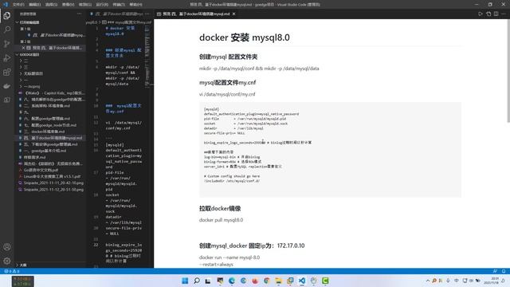Expand folder '二' in explorer tree
Viewport: 510px width, 287px height.
point(25,61)
